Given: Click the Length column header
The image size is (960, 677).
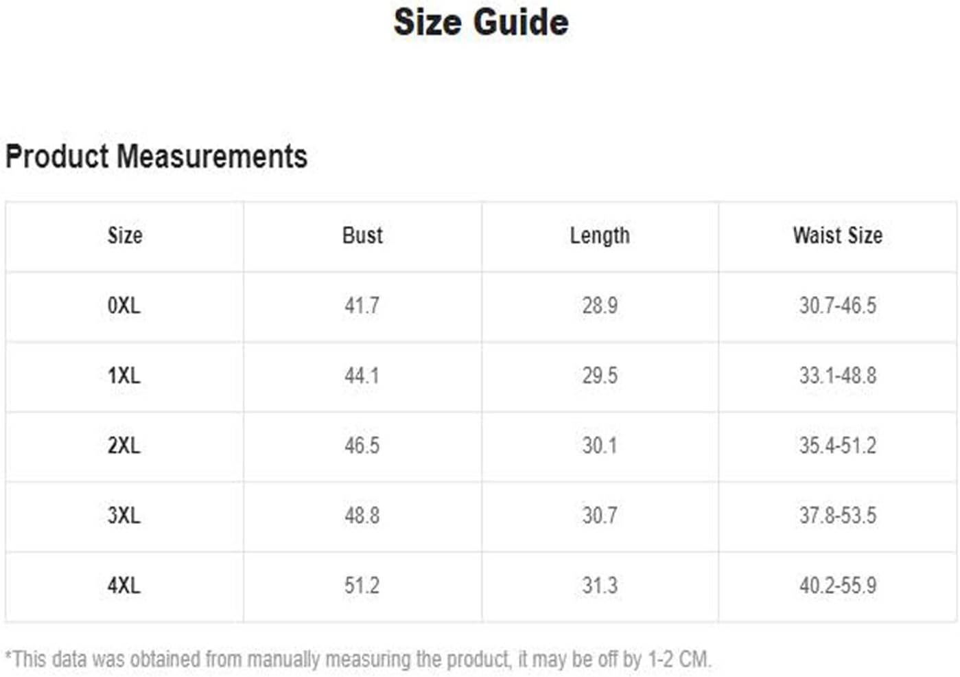Looking at the screenshot, I should [600, 236].
